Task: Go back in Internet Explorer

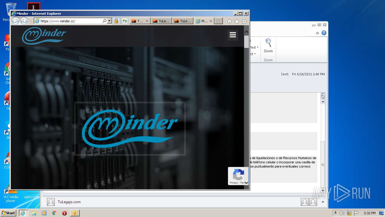Action: tap(15, 21)
